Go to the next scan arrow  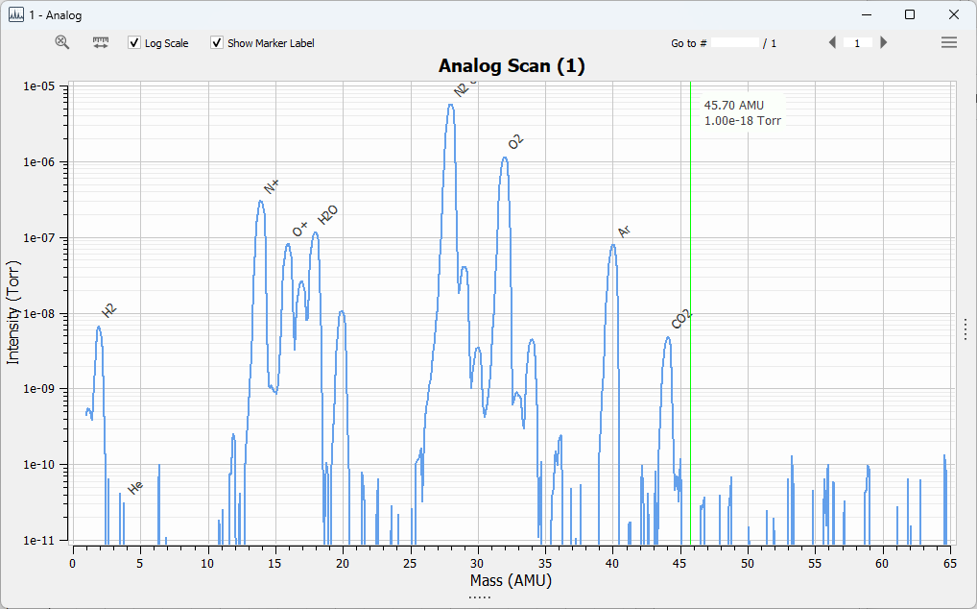point(883,42)
